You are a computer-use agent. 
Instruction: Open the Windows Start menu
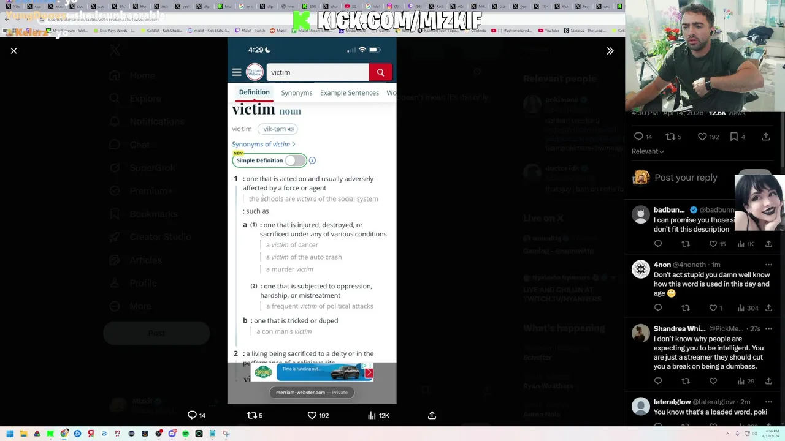click(10, 434)
